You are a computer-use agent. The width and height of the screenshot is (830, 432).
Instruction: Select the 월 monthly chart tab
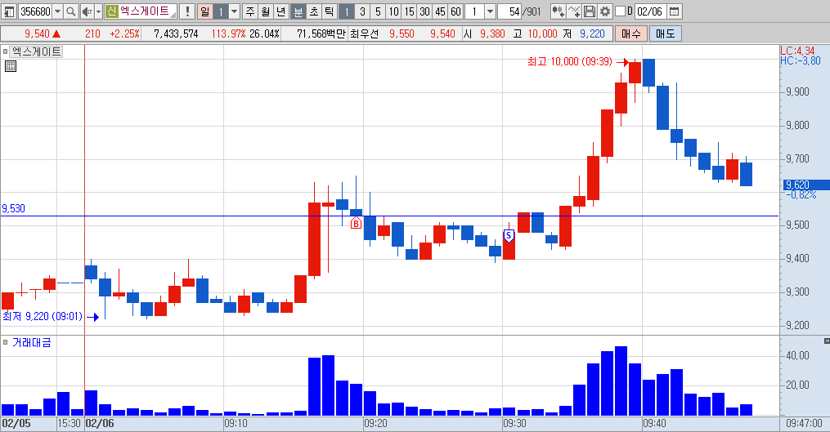[x=266, y=11]
